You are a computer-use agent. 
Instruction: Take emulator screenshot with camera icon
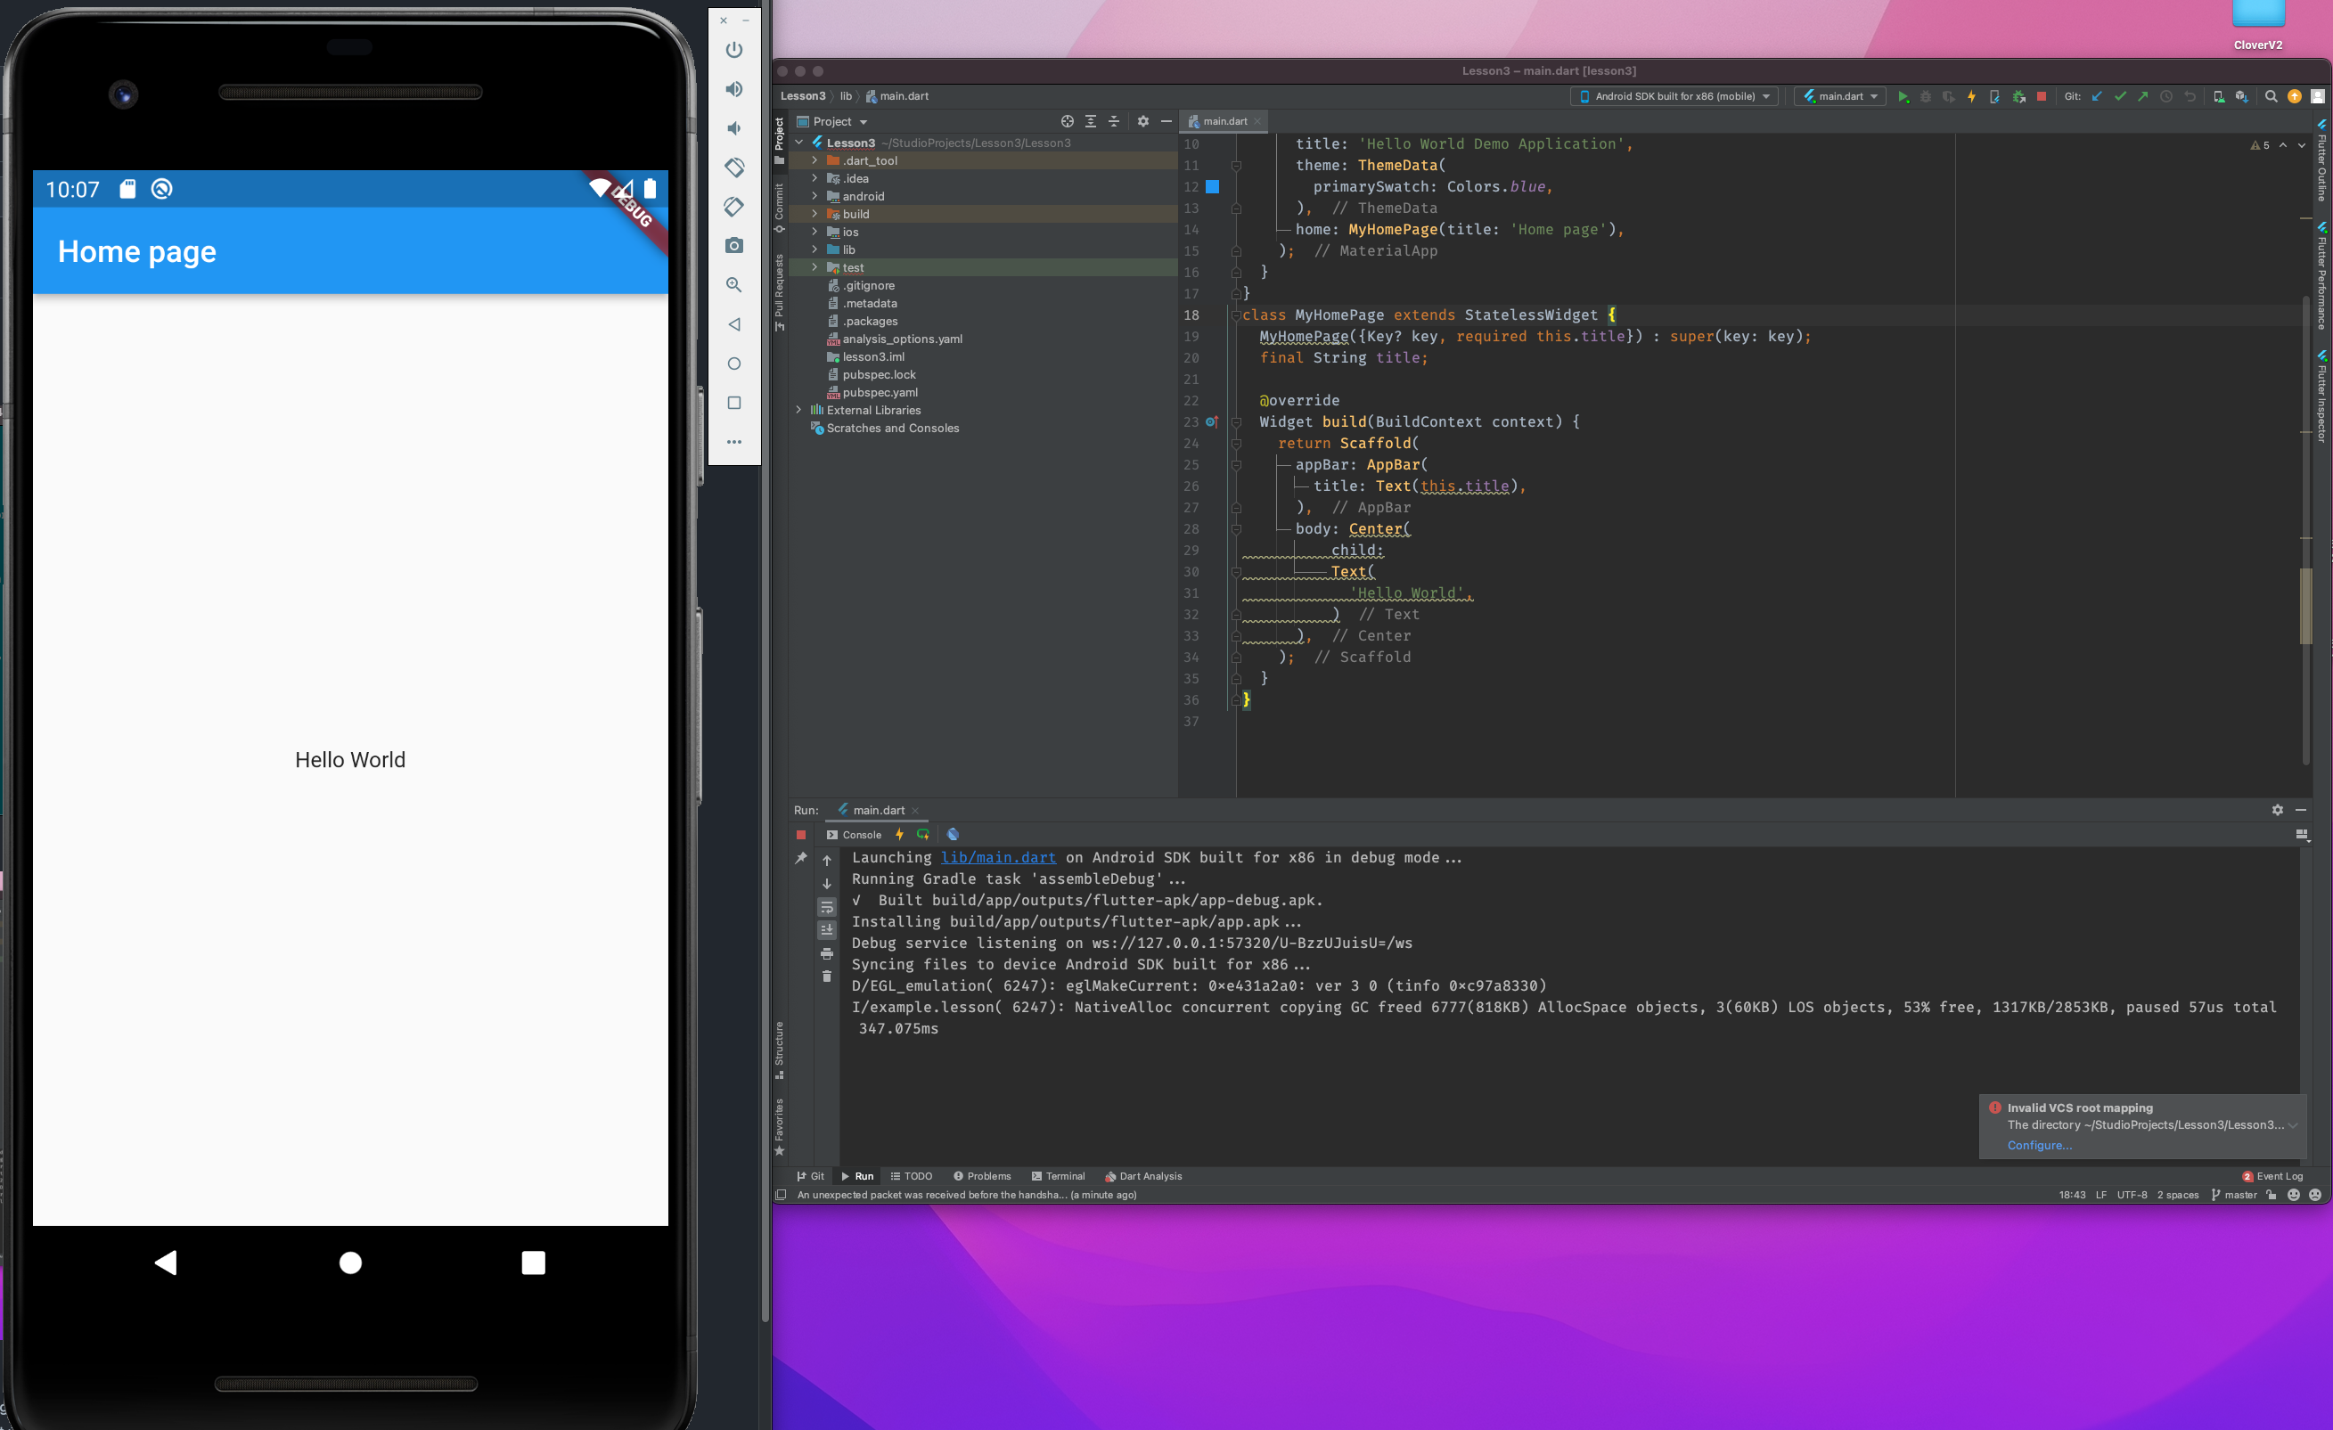(x=733, y=245)
